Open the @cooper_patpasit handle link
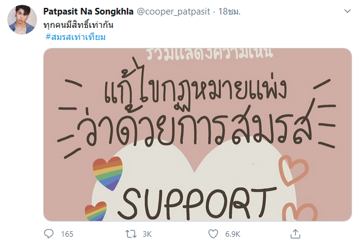Screen dimensions: 360x244 pos(174,12)
